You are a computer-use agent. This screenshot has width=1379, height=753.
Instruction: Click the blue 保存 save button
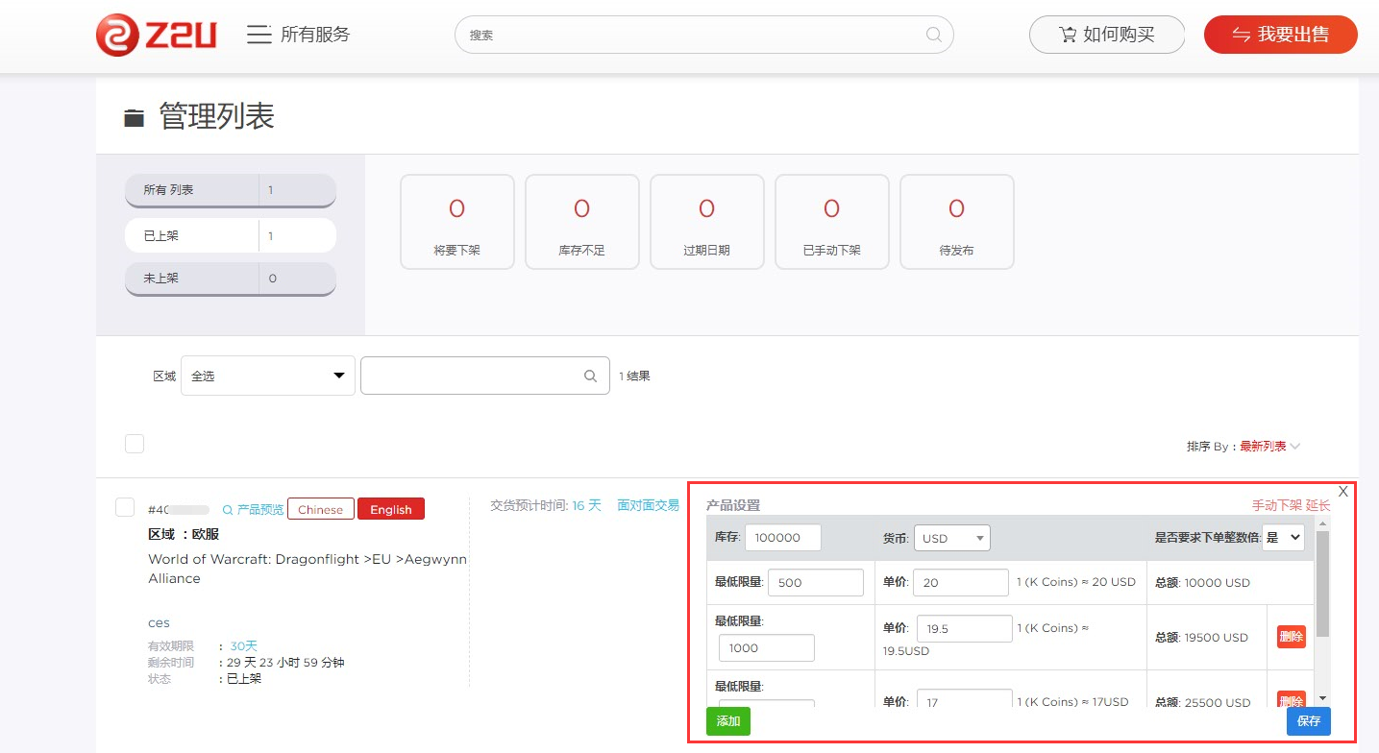point(1308,720)
